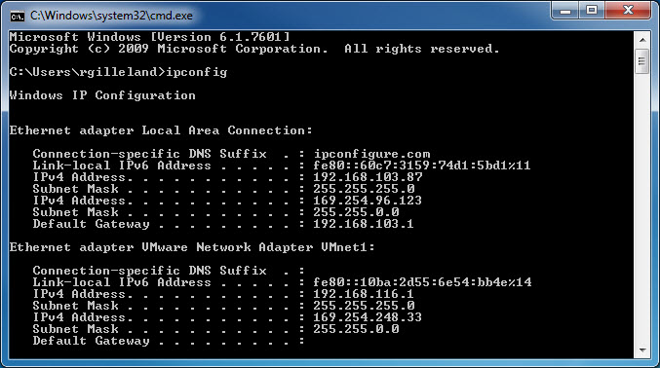
Task: Click the ipconfigure.com DNS suffix value
Action: pos(371,154)
